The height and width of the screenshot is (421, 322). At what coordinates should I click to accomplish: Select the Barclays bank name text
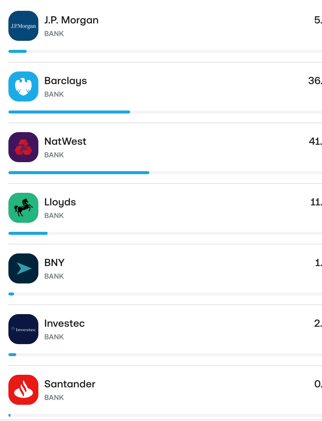pos(66,81)
